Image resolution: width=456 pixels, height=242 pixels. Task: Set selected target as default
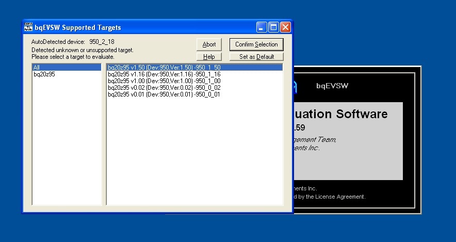(x=256, y=57)
